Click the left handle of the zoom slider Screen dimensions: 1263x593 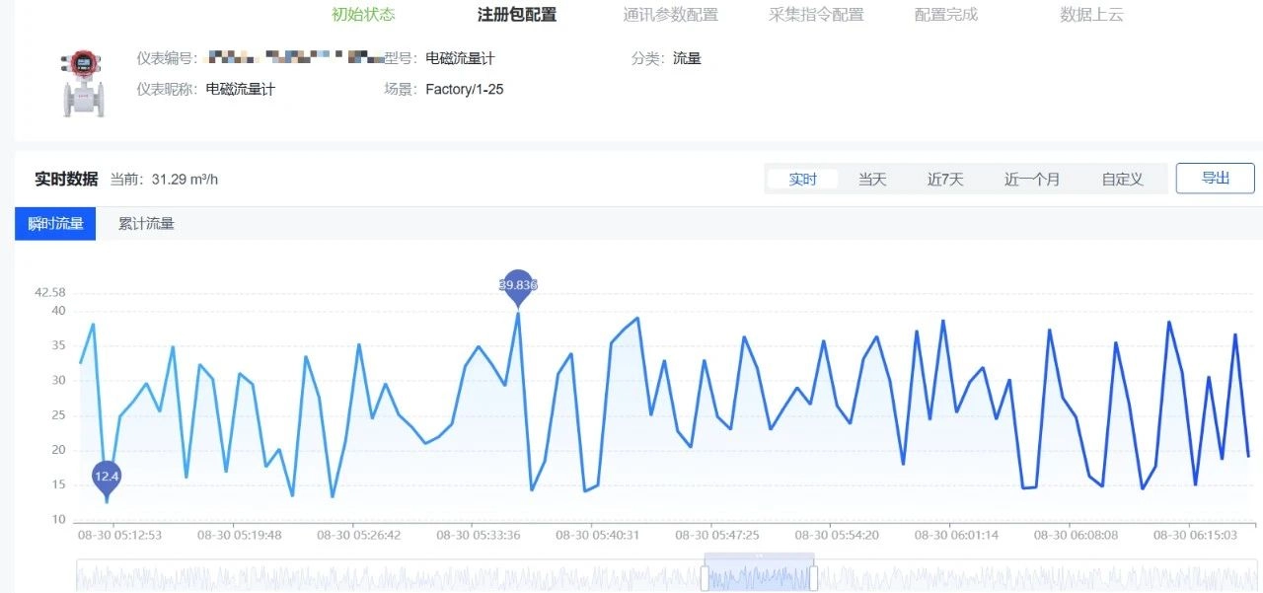point(705,578)
